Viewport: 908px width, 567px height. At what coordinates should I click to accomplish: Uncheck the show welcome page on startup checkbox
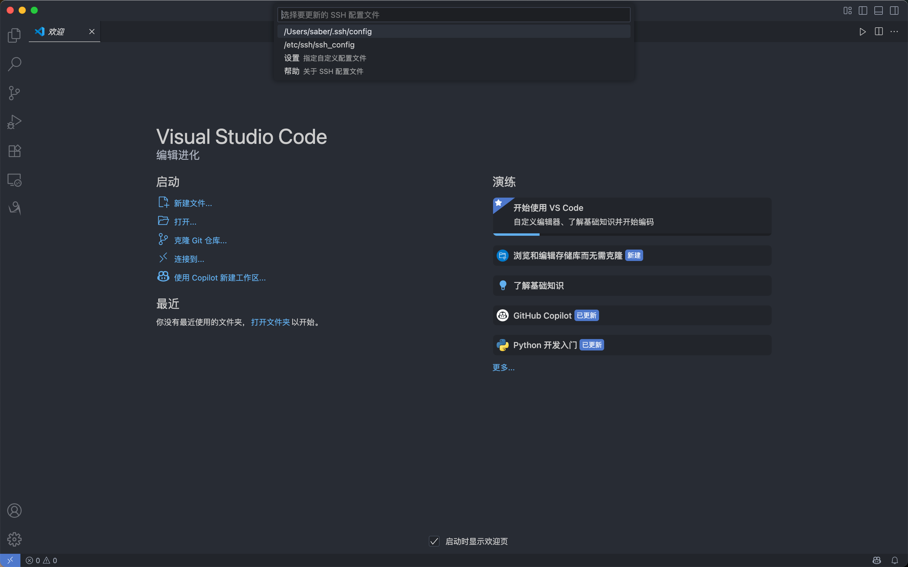point(434,541)
